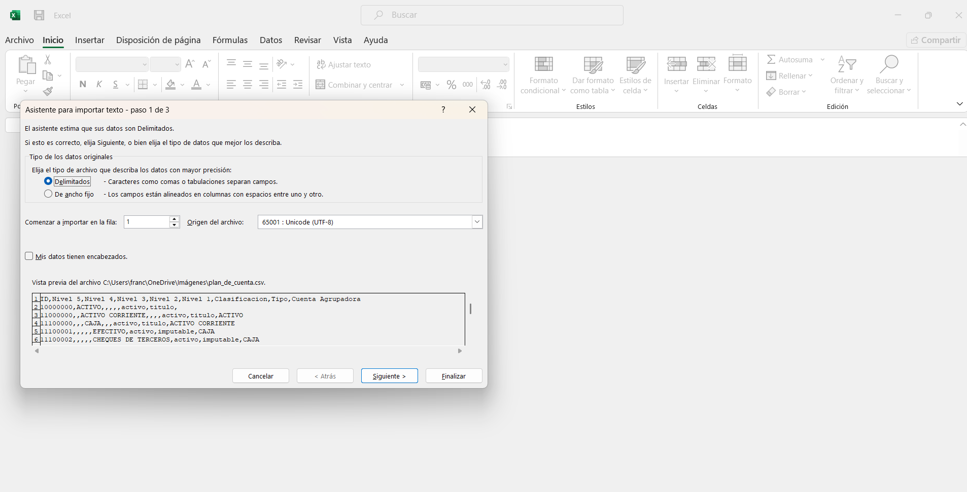Click the fill color bucket swatch
Viewport: 967px width, 492px height.
[170, 85]
